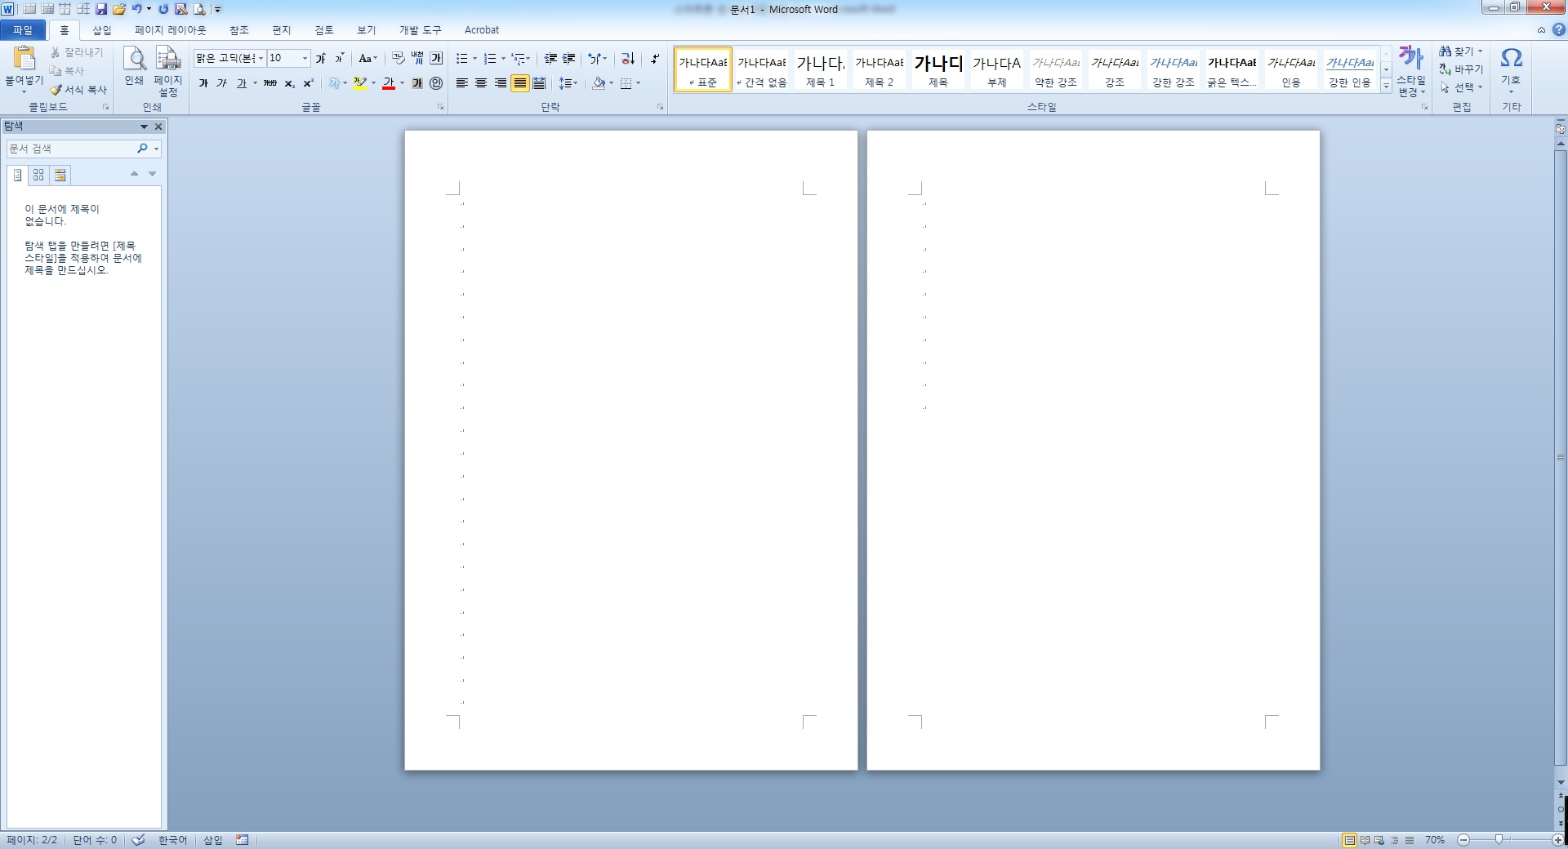Image resolution: width=1568 pixels, height=849 pixels.
Task: Toggle character shading (shaded 가)
Action: point(417,83)
